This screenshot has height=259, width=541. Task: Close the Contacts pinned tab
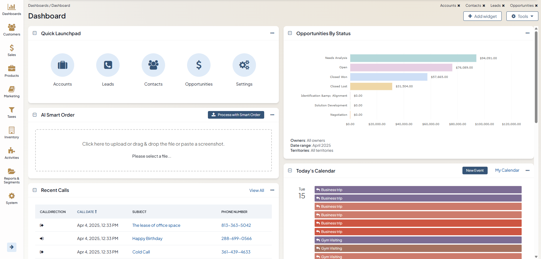click(484, 6)
